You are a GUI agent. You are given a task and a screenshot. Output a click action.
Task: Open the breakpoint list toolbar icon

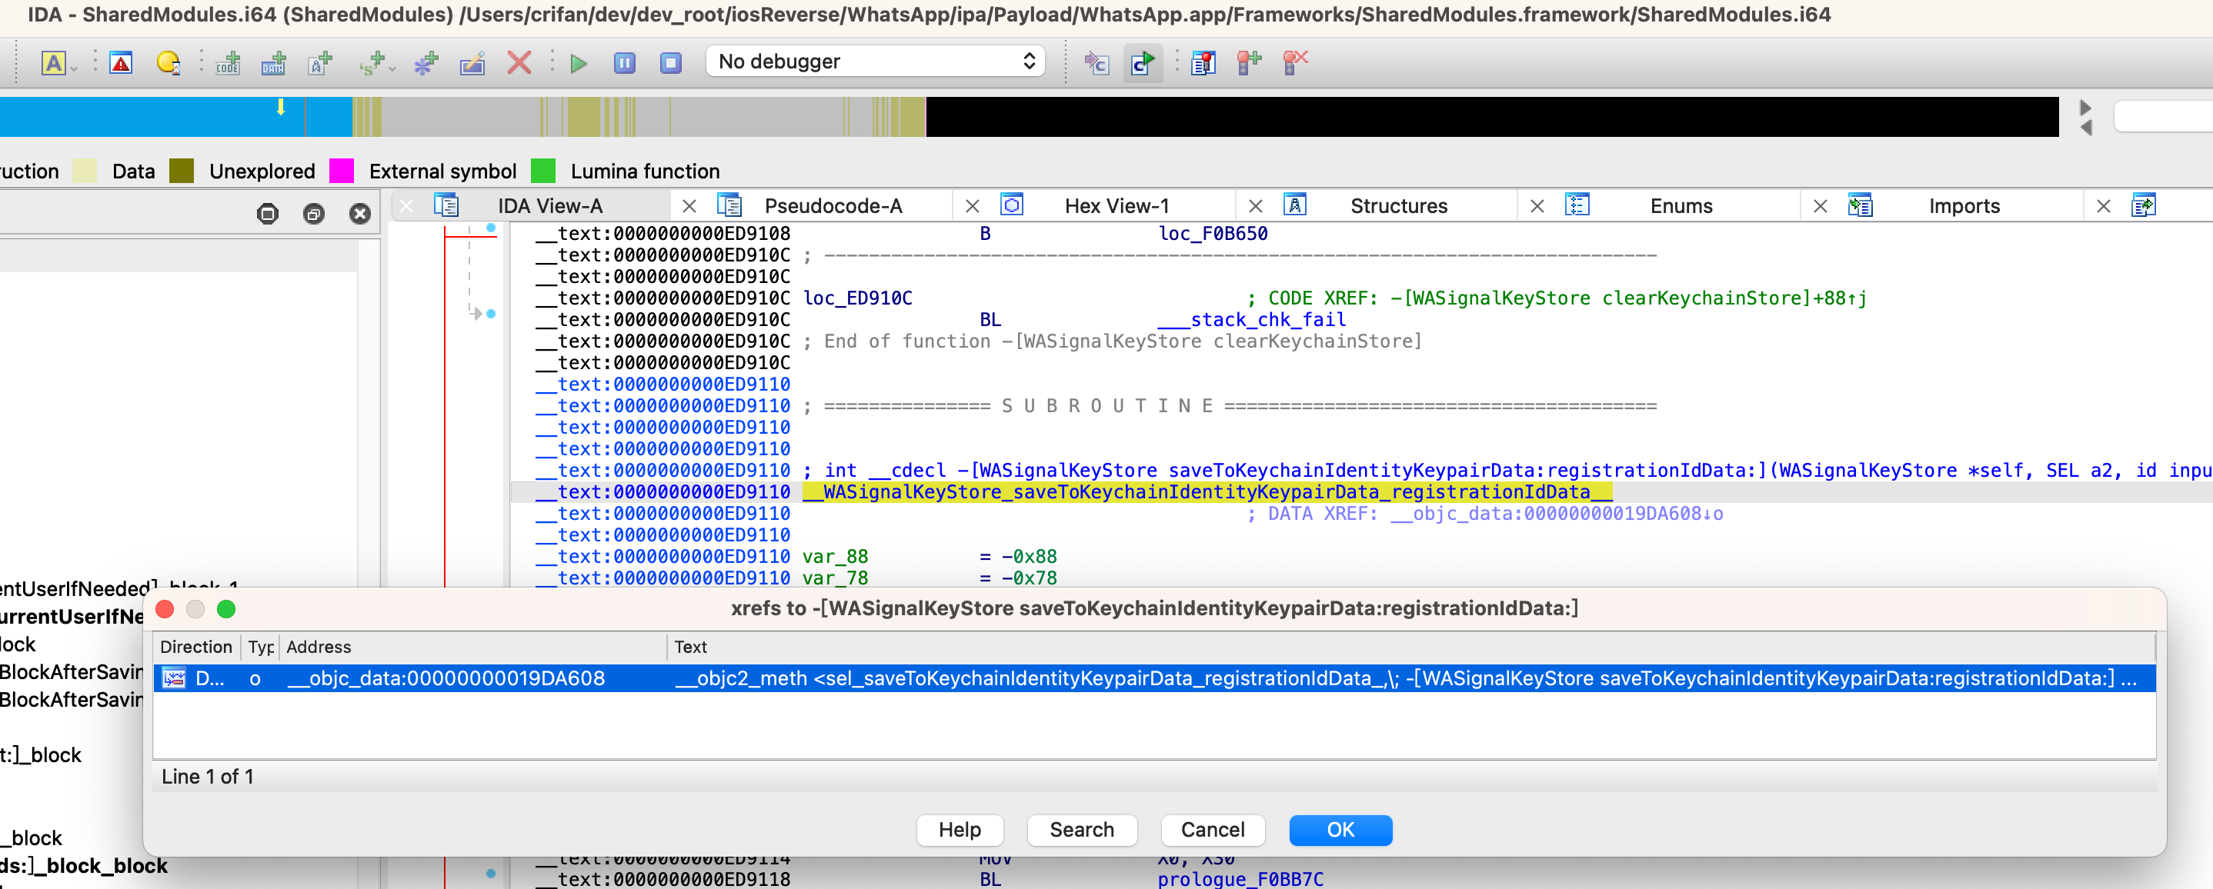pos(1203,63)
